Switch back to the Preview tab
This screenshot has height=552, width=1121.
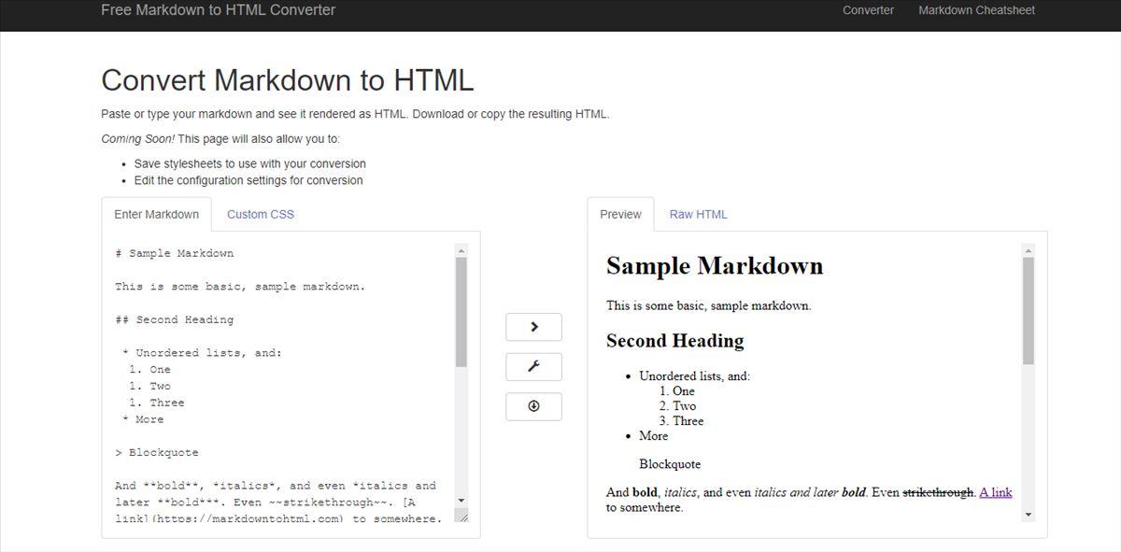tap(619, 214)
